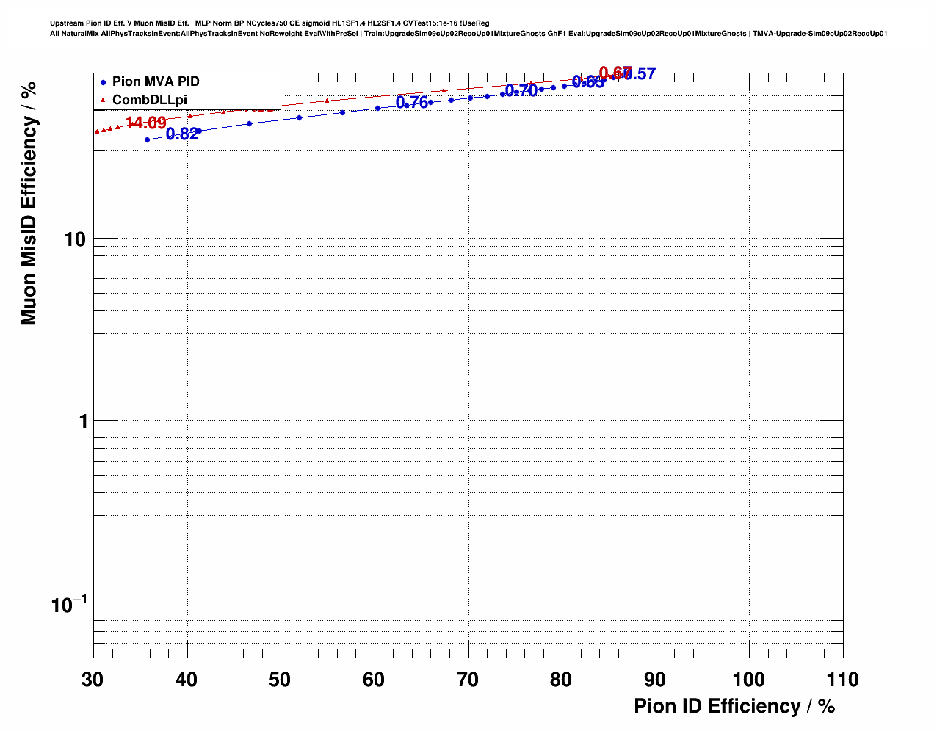Click the y-axis title 'Muon MisID Efficiency / %'
The width and height of the screenshot is (937, 731).
[29, 203]
